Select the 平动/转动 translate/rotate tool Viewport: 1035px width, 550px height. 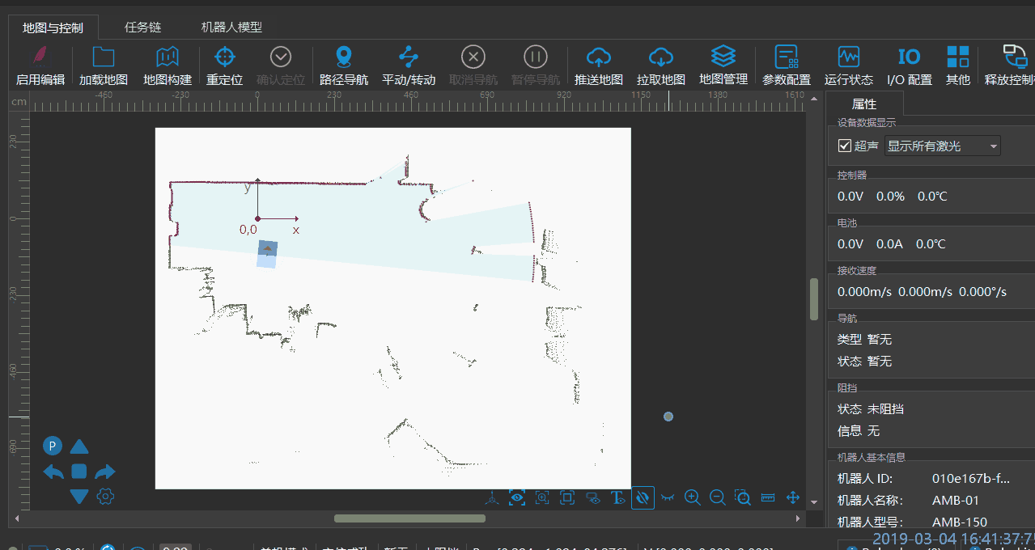click(x=409, y=57)
